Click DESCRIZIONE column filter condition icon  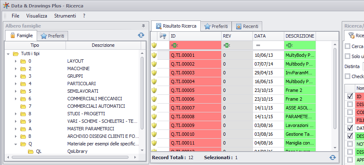pyautogui.click(x=289, y=45)
